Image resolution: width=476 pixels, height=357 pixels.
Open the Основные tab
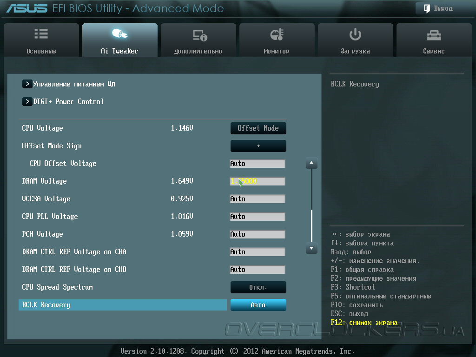coord(41,40)
